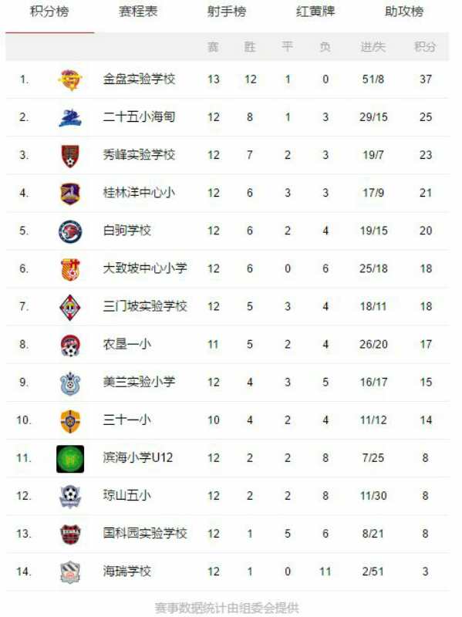This screenshot has height=617, width=462.
Task: Click the green 滨海小学U12 logo thumbnail
Action: click(x=70, y=458)
